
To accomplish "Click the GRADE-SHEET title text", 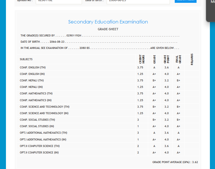I will tap(108, 29).
